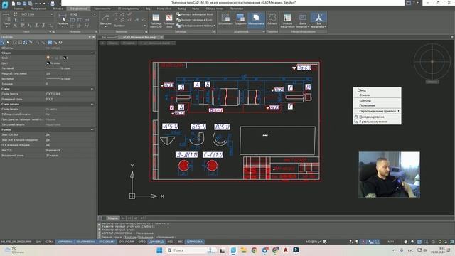Click the Импорт таблицы из Excel icon
The image size is (455, 256).
point(178,14)
